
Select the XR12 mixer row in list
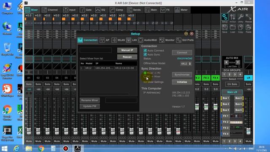[108, 68]
